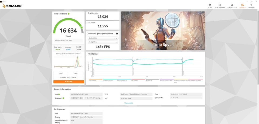Toggle CPU Temperature legend series
The image size is (259, 124).
pyautogui.click(x=110, y=80)
